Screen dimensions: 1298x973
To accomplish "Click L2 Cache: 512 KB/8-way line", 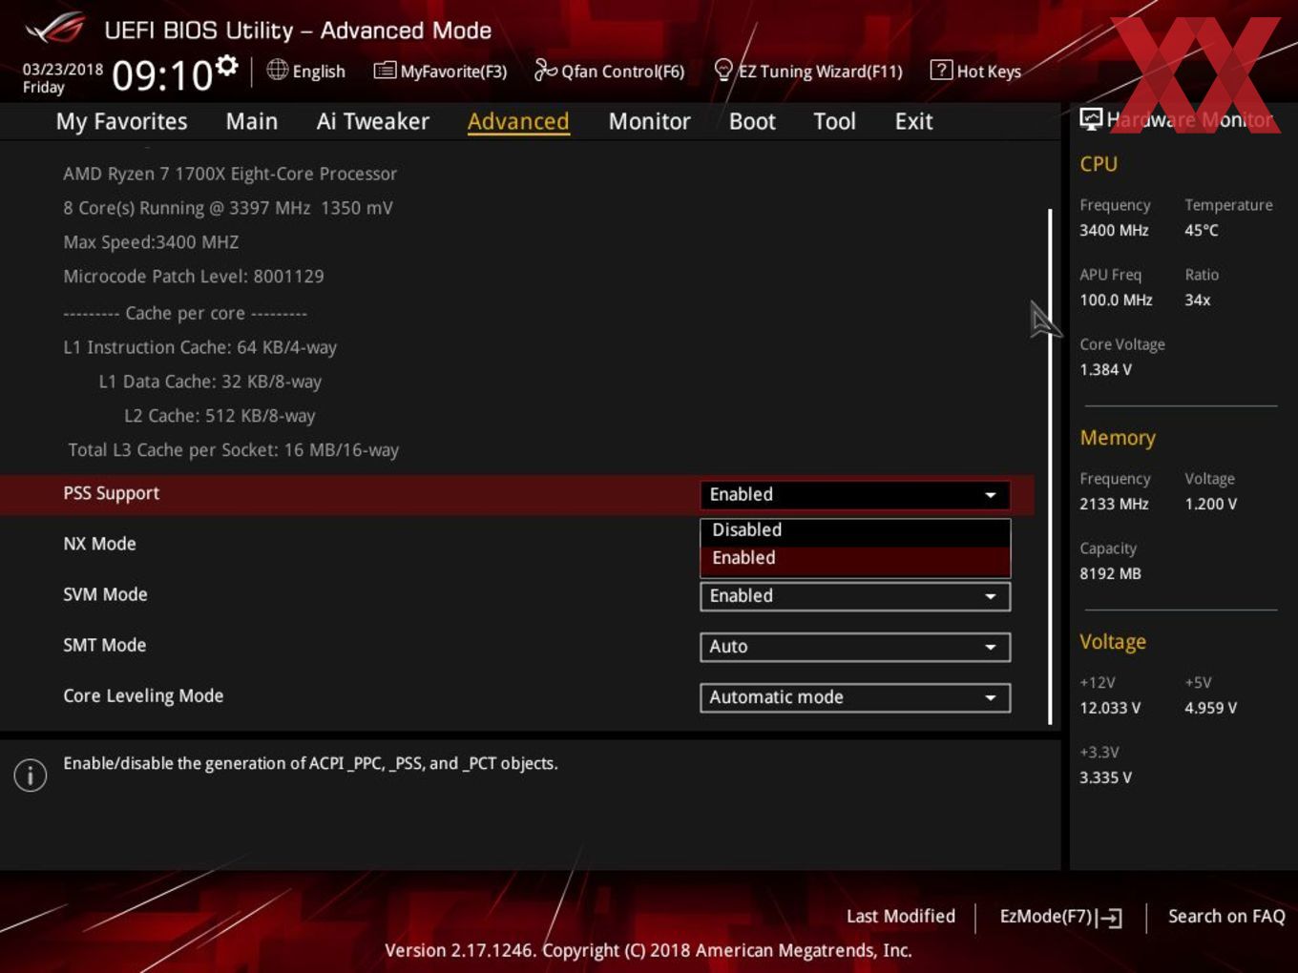I will 220,416.
